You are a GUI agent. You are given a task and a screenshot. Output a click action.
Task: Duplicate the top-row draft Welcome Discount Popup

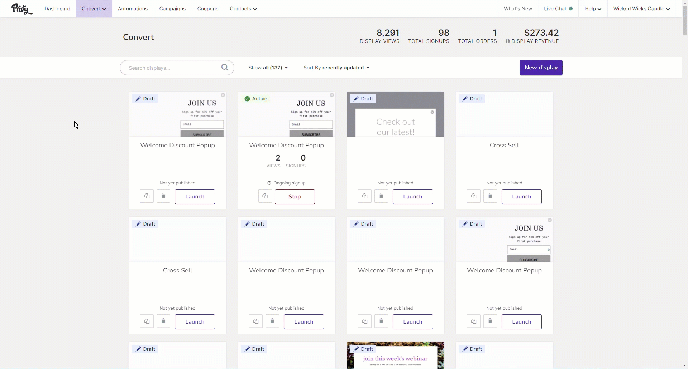tap(147, 196)
